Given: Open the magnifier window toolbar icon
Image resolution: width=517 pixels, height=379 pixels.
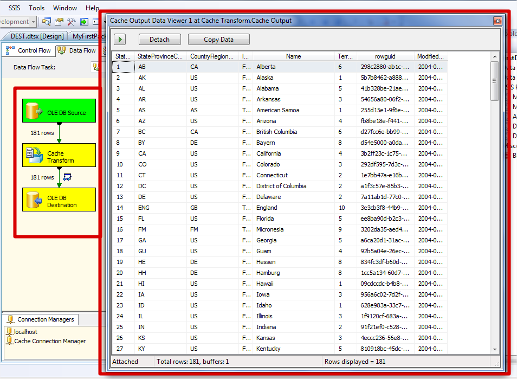Looking at the screenshot, I should 47,22.
